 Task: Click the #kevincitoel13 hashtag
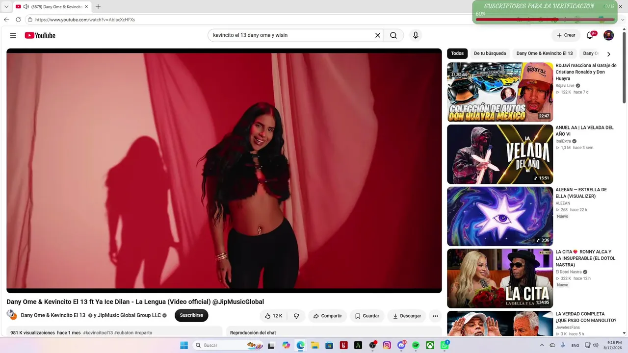98,333
